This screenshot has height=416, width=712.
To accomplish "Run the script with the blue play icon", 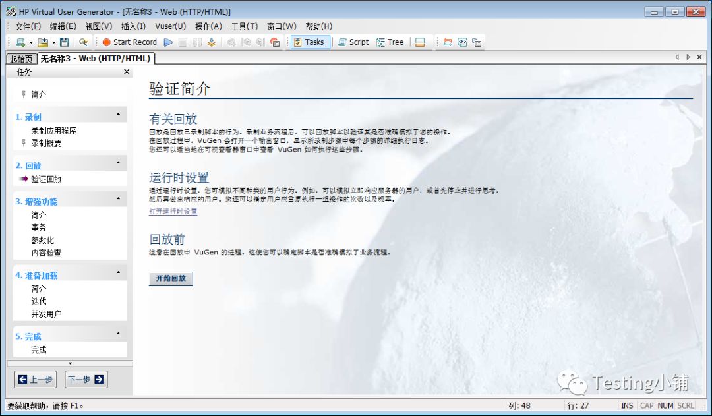I will [169, 42].
